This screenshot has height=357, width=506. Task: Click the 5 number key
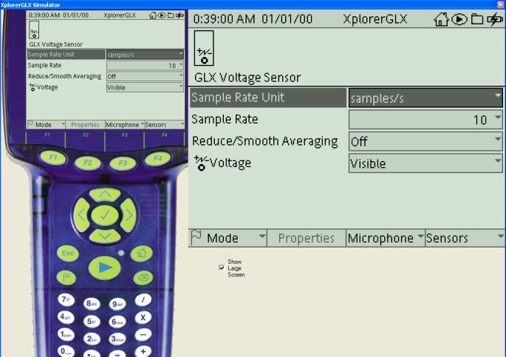[92, 322]
